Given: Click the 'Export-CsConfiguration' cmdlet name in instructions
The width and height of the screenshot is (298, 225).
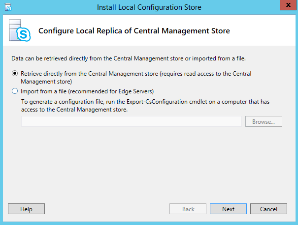Looking at the screenshot, I should point(157,102).
